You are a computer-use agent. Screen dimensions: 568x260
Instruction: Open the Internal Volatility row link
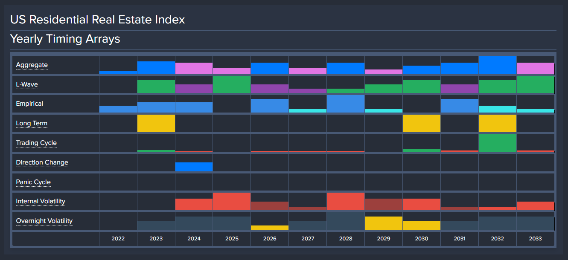tap(41, 201)
